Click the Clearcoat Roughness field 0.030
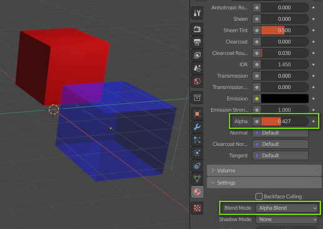This screenshot has width=323, height=229. click(x=285, y=53)
